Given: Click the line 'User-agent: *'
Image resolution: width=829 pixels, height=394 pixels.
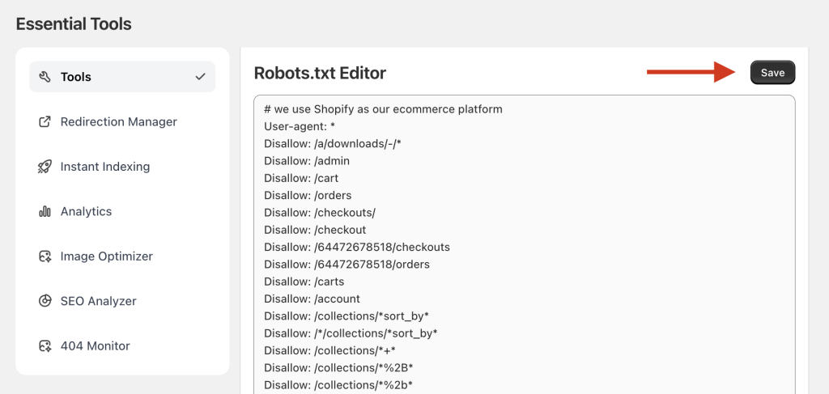Looking at the screenshot, I should 300,127.
